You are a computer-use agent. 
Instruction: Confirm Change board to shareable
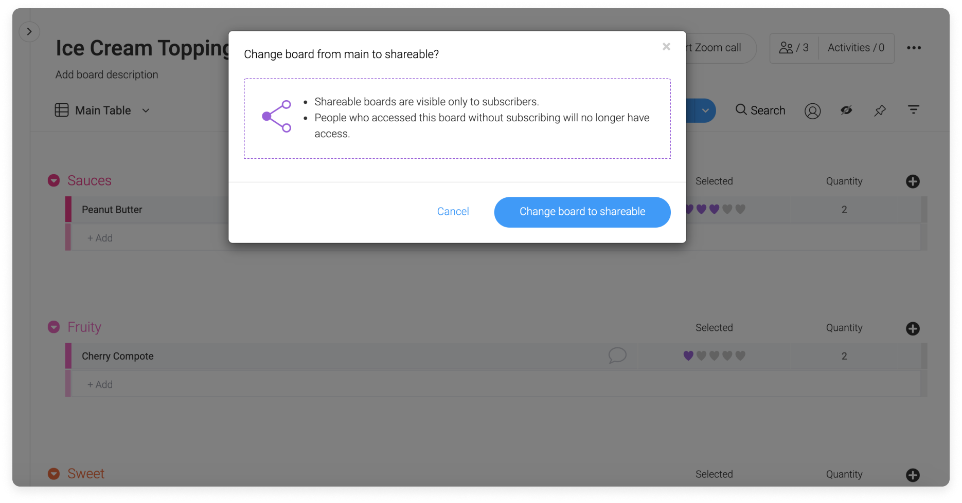click(582, 212)
